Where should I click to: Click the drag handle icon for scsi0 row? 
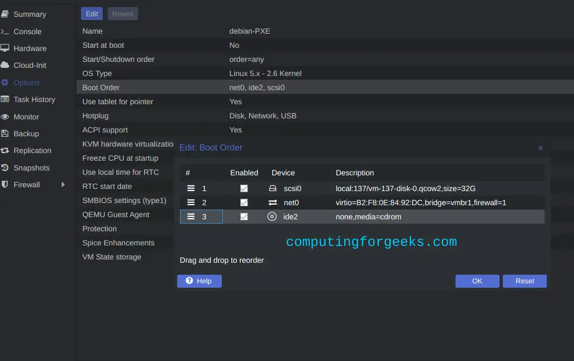point(191,188)
